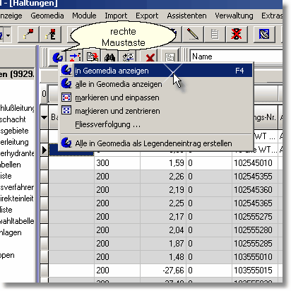Click the red pin tool icon
The image size is (291, 291).
(x=28, y=35)
